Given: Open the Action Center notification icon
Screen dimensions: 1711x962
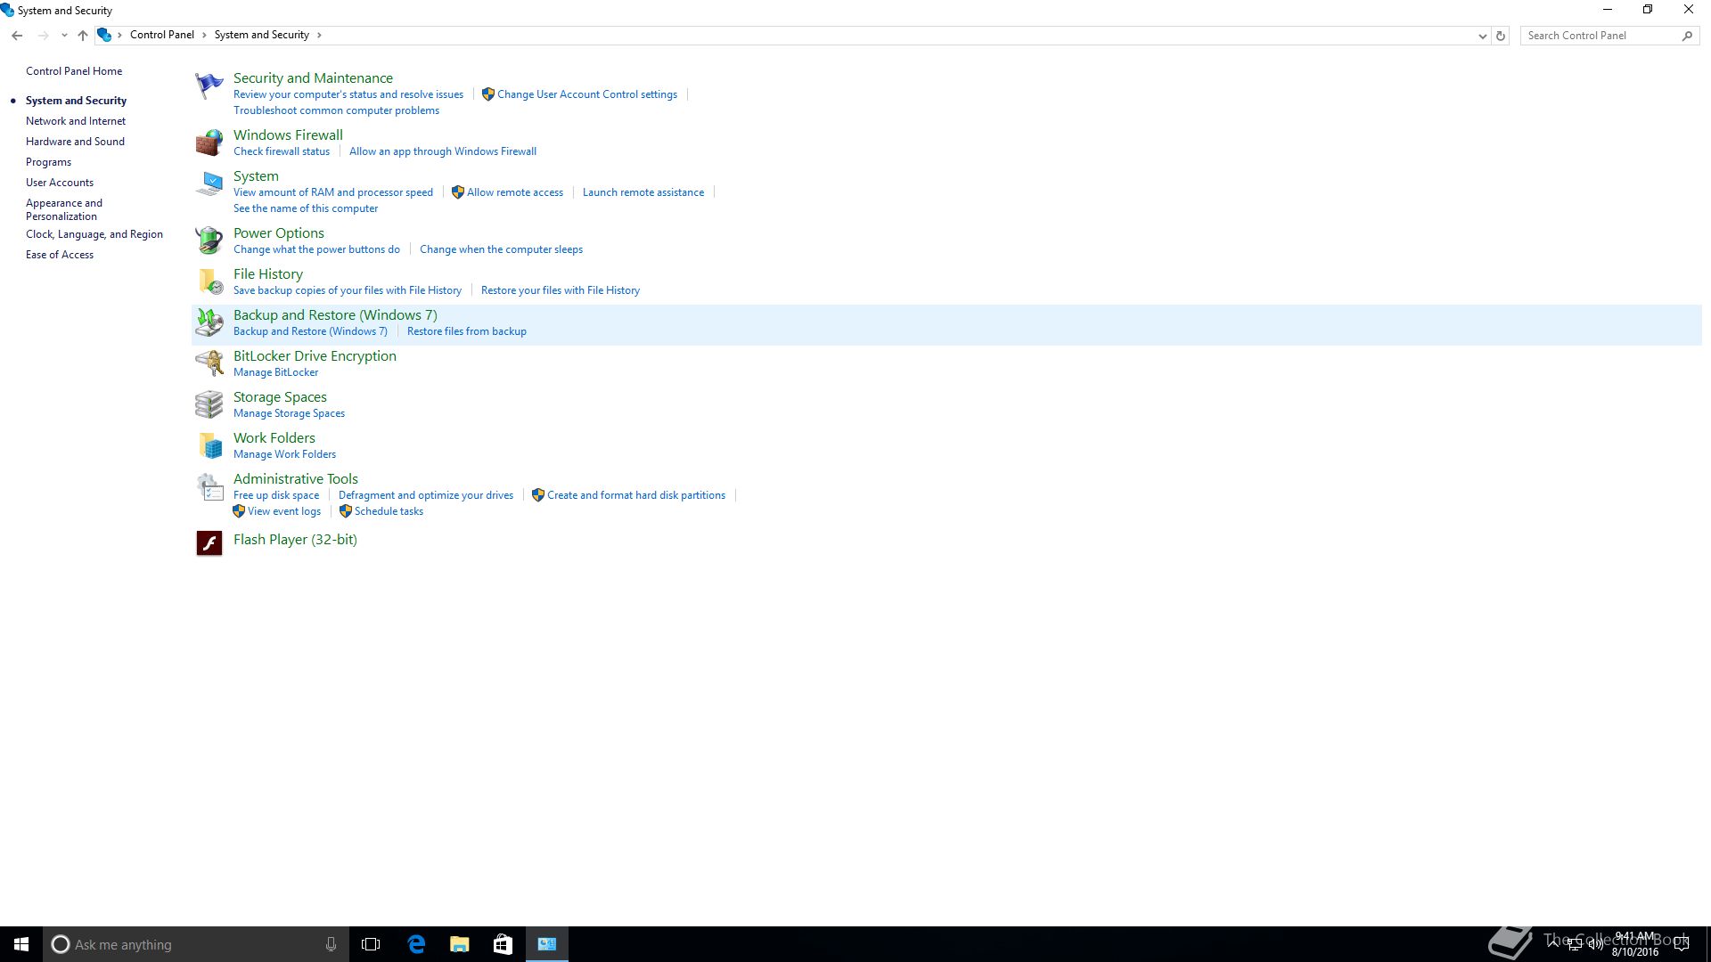Looking at the screenshot, I should [1682, 944].
